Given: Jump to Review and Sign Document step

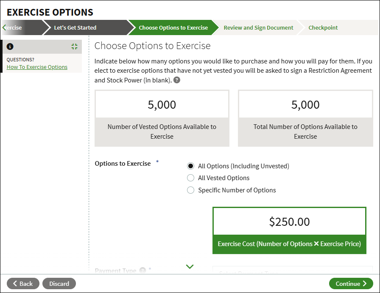Looking at the screenshot, I should (x=258, y=27).
